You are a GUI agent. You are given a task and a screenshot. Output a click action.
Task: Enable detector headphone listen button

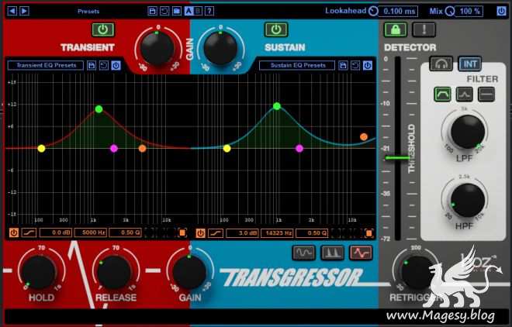point(441,64)
